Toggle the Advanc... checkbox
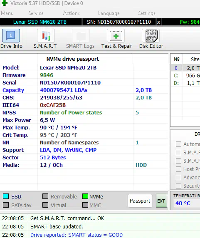The width and height of the screenshot is (200, 238). 178,177
